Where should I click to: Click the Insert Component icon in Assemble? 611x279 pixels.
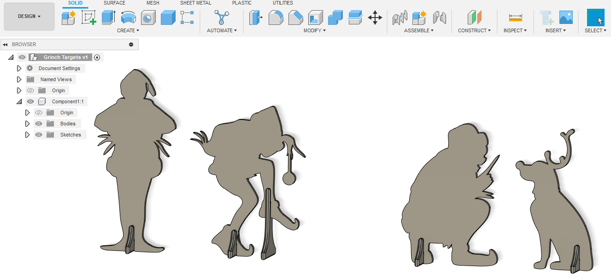[400, 18]
